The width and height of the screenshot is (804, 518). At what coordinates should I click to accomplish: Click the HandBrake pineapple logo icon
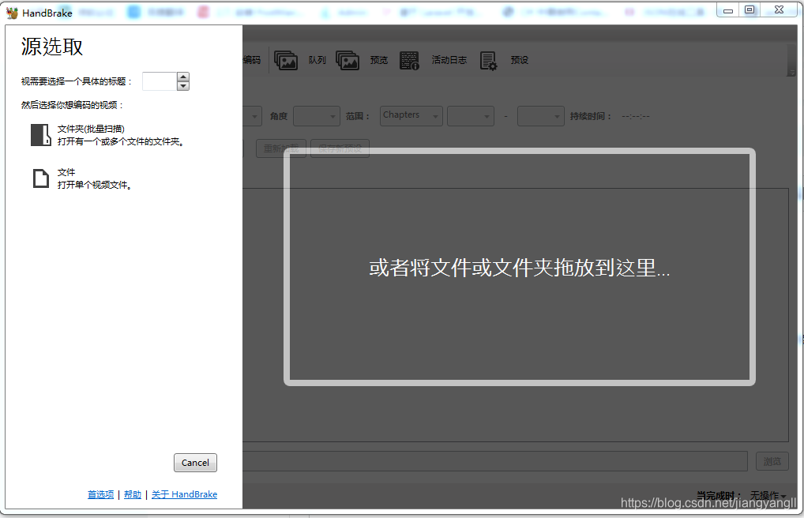click(12, 13)
